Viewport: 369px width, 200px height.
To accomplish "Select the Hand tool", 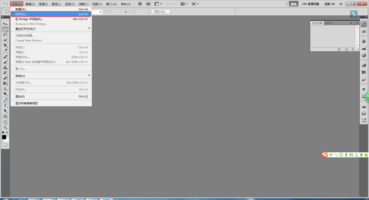I will click(5, 122).
